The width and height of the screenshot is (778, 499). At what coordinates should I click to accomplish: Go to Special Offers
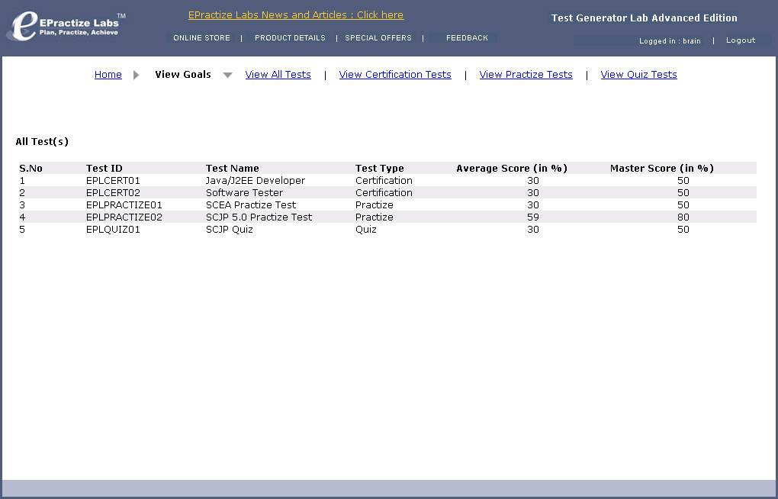pos(378,38)
